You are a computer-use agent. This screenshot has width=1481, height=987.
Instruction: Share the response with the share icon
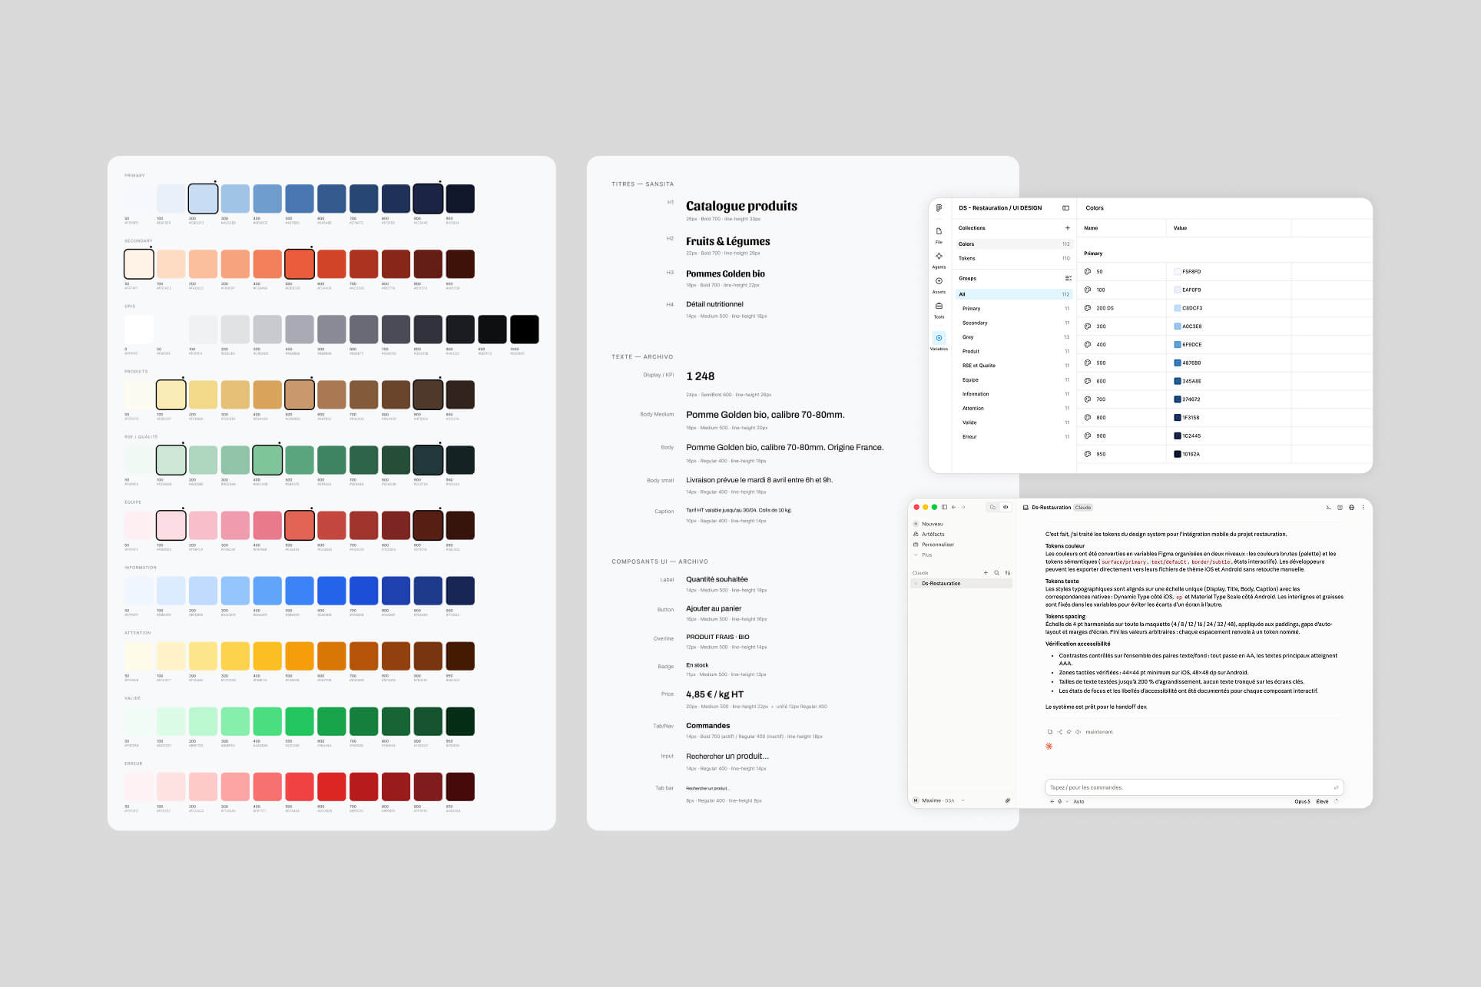pyautogui.click(x=1059, y=732)
